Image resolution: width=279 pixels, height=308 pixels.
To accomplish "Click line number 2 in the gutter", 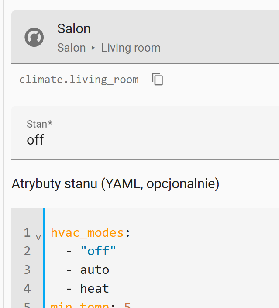I will tap(27, 251).
